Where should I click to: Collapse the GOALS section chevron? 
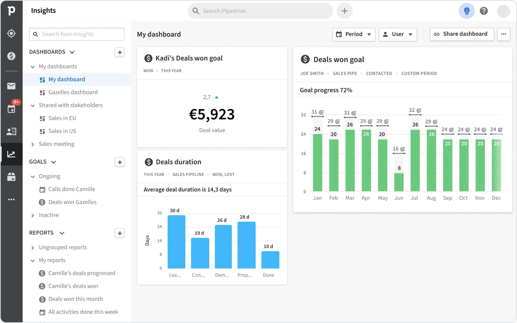pyautogui.click(x=53, y=162)
